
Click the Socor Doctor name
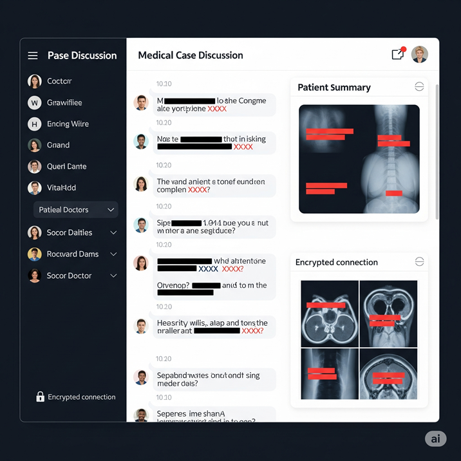click(x=69, y=276)
